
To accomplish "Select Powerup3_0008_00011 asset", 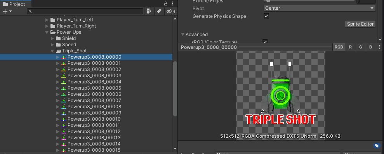I will (x=94, y=125).
